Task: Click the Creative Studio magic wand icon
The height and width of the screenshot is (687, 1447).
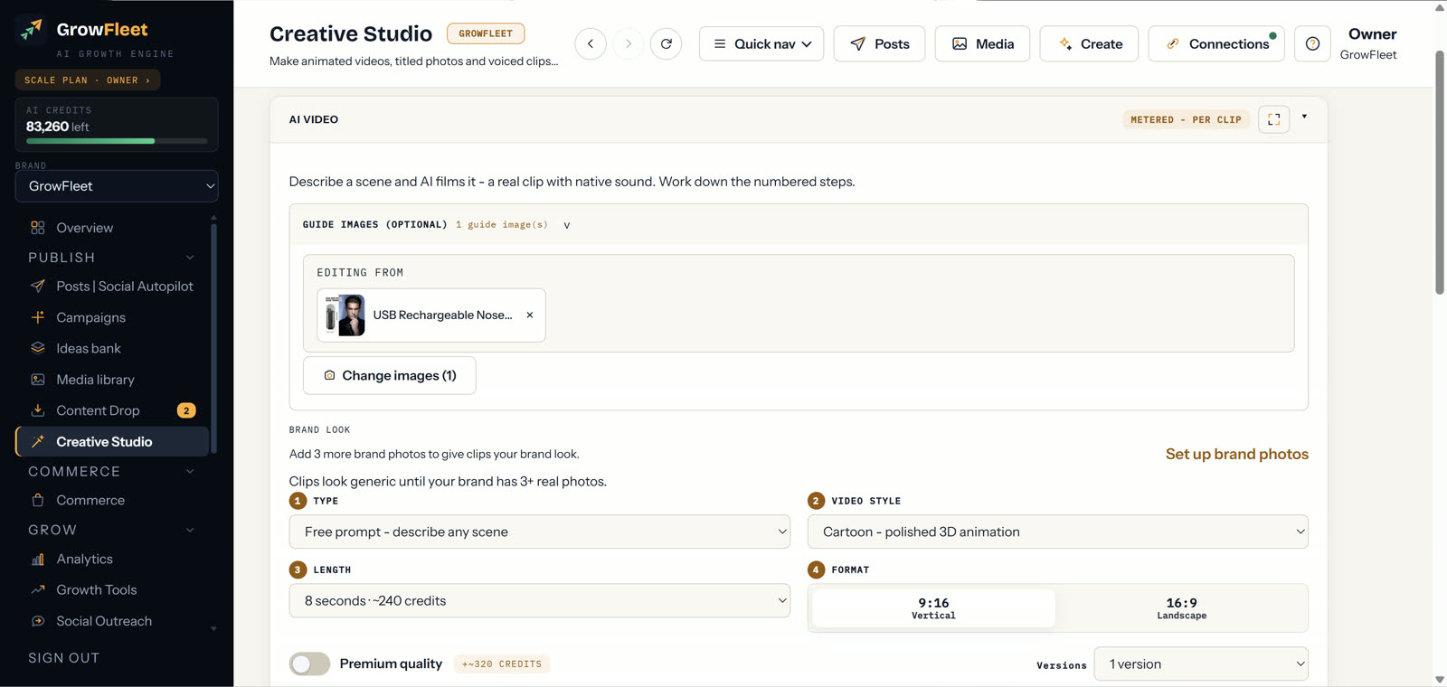Action: (38, 442)
